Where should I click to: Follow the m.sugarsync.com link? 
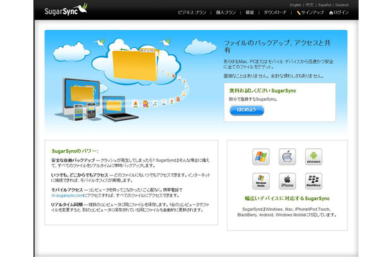(x=67, y=195)
